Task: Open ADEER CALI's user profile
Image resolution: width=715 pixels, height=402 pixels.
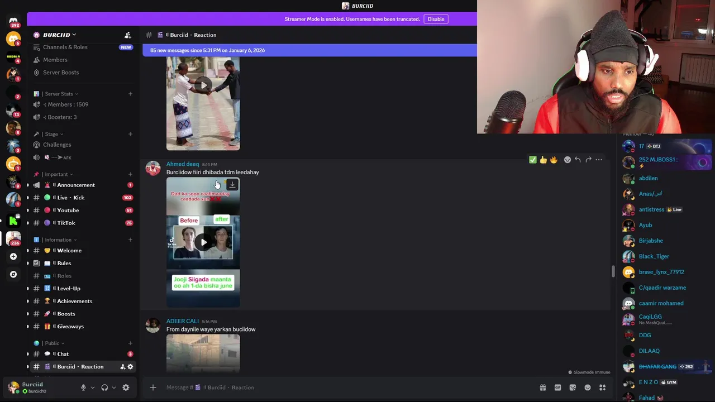Action: pos(183,321)
